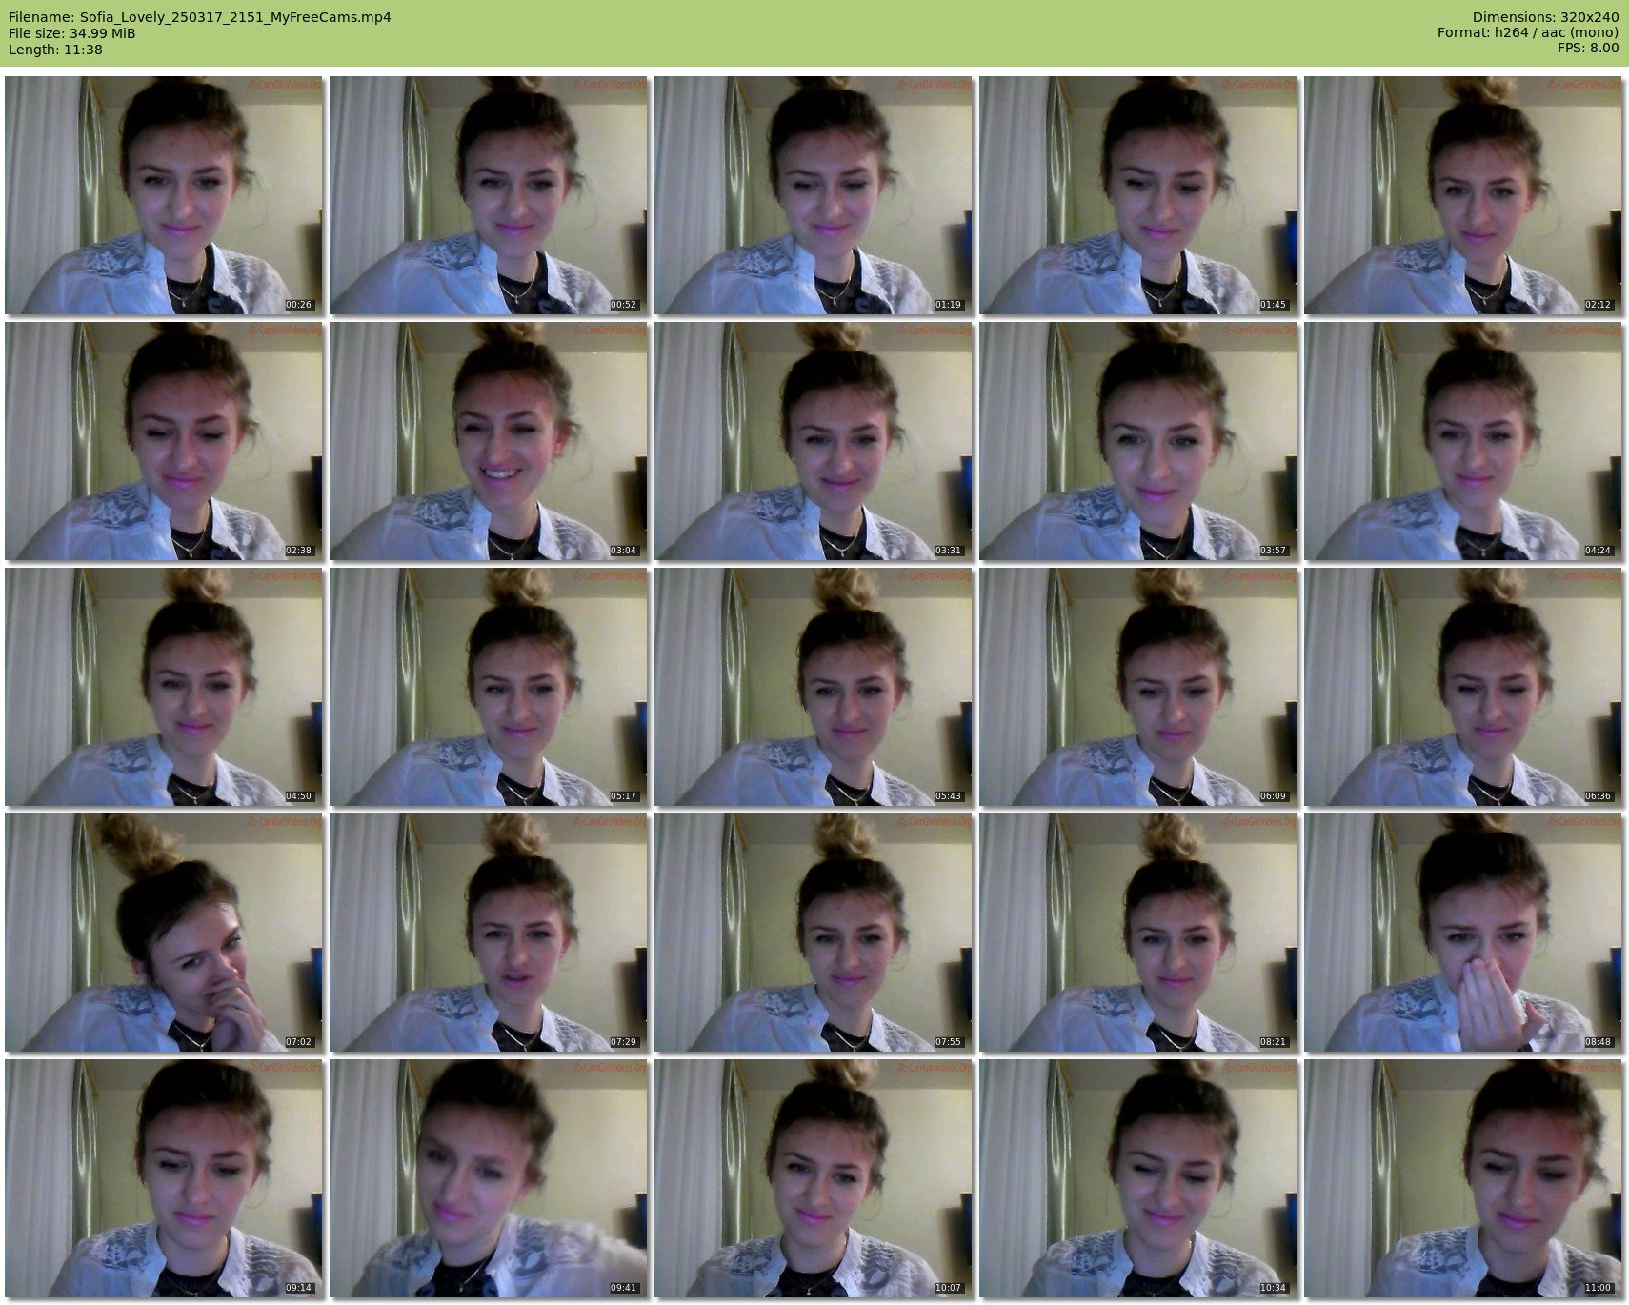Open the thumbnail at 01:19
The image size is (1629, 1305).
[814, 195]
